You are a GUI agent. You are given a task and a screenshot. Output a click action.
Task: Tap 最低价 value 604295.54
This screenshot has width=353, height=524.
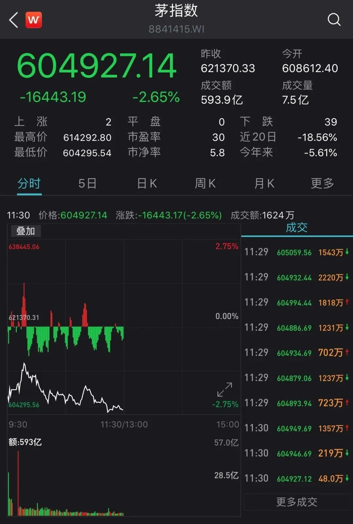[87, 153]
